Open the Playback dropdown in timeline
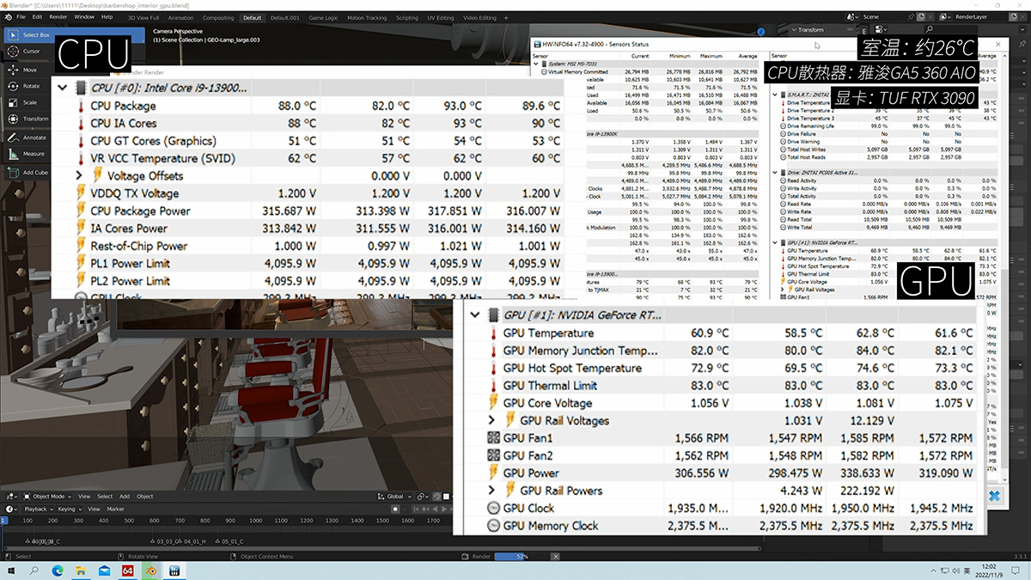The height and width of the screenshot is (580, 1031). point(38,509)
